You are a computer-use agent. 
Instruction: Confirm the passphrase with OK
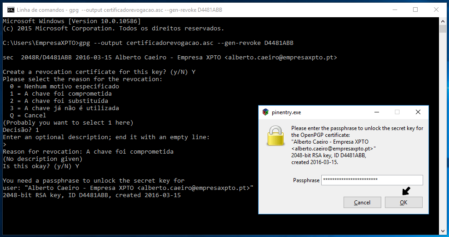[x=404, y=203]
